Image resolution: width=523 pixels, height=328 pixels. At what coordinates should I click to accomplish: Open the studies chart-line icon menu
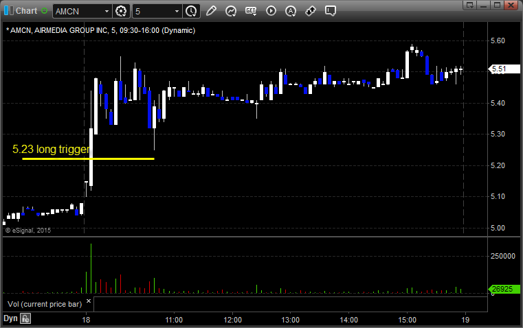[231, 11]
